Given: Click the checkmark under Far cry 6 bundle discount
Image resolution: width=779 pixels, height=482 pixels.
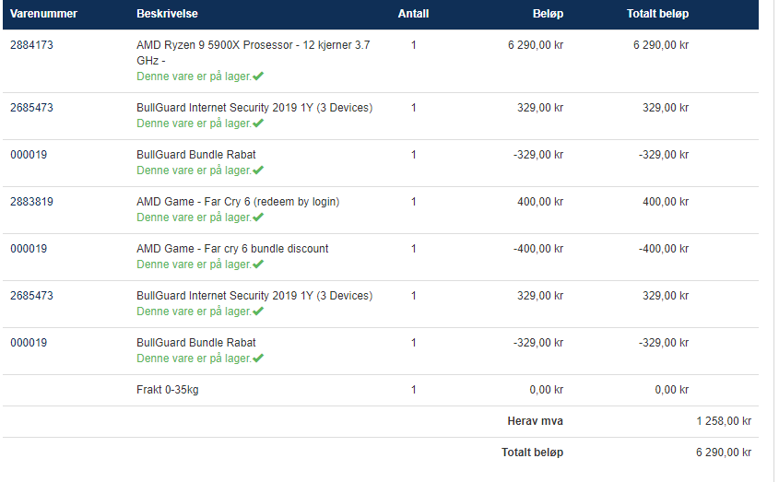Looking at the screenshot, I should pyautogui.click(x=258, y=264).
